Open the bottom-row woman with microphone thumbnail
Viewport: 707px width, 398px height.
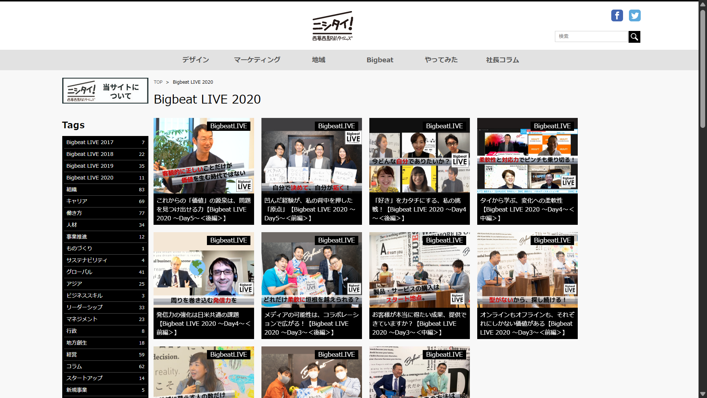[204, 372]
